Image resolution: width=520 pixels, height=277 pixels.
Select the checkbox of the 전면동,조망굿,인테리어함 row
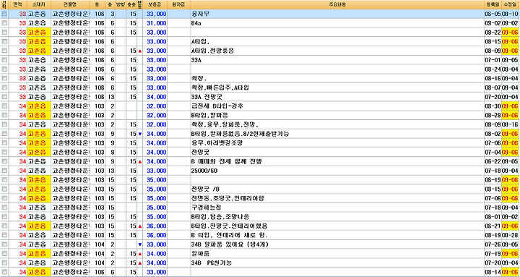[4, 198]
